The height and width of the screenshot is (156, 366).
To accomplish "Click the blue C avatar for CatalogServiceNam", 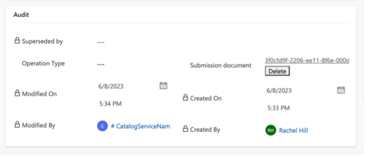I will pyautogui.click(x=102, y=126).
